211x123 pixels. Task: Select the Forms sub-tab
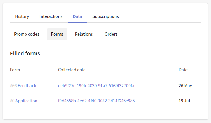pyautogui.click(x=57, y=34)
